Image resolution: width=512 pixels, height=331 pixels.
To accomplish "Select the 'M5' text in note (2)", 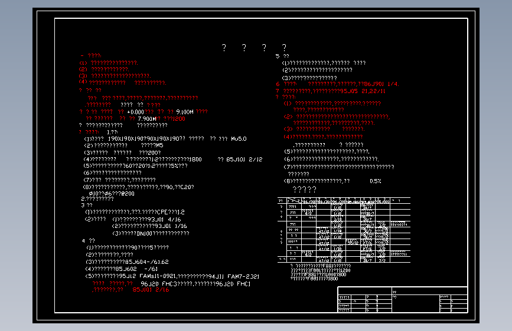I will (x=159, y=145).
